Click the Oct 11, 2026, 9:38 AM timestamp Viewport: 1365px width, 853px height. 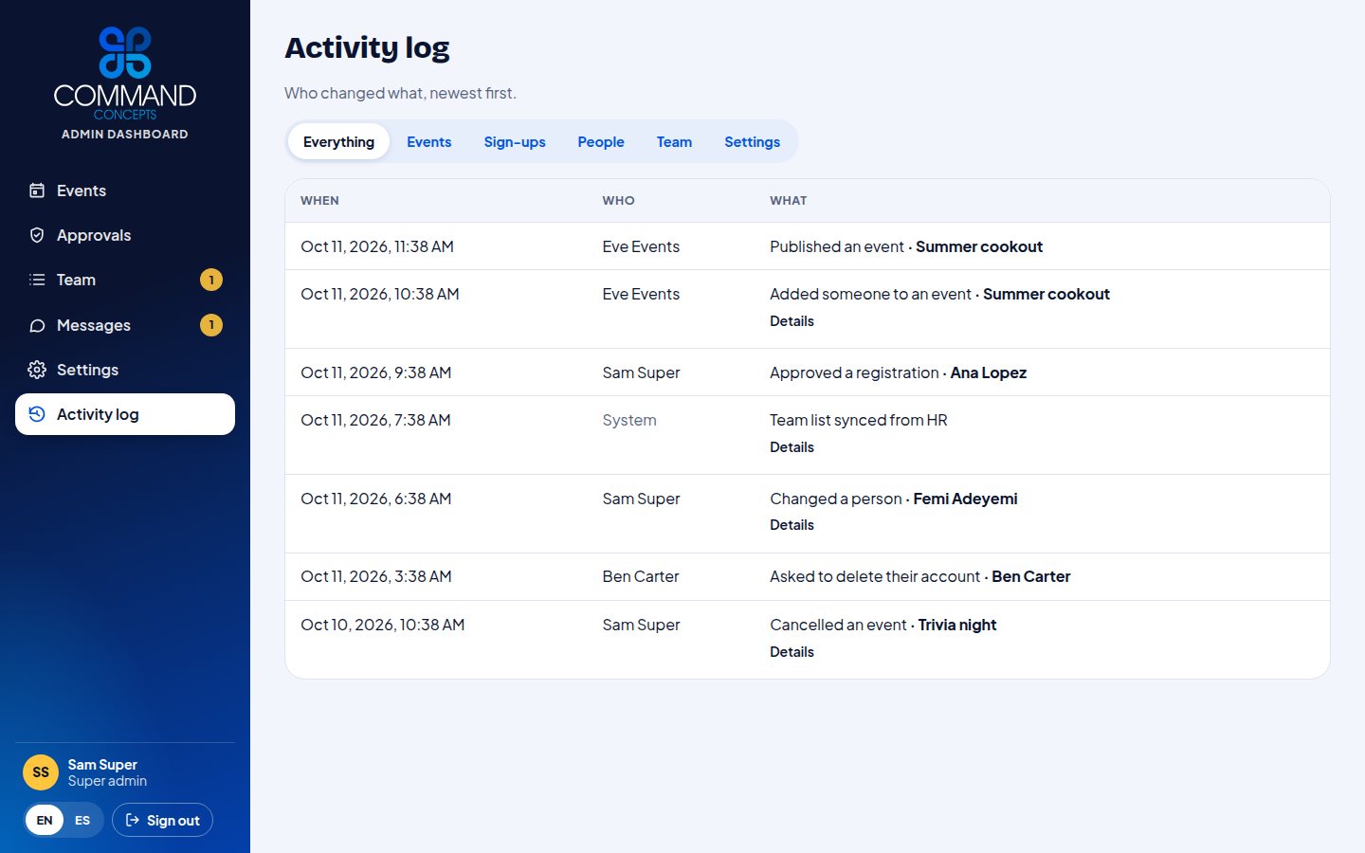pos(375,372)
